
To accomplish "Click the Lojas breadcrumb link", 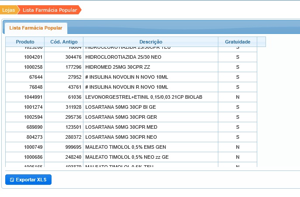I will click(x=8, y=10).
